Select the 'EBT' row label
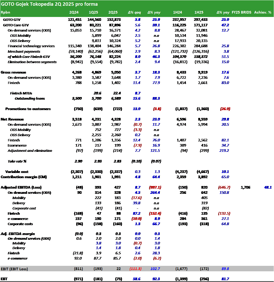Viewport: 274px width, 282px height. (x=4, y=279)
